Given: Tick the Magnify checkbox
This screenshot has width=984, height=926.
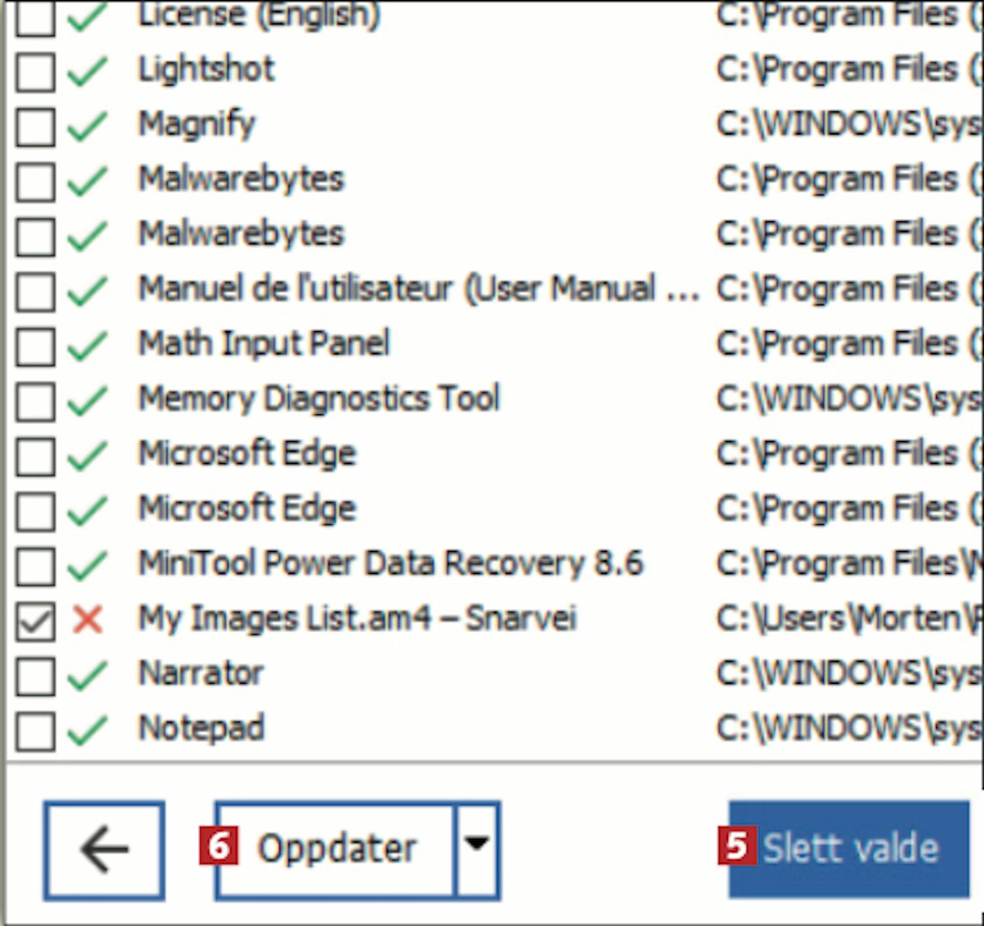Looking at the screenshot, I should [35, 127].
